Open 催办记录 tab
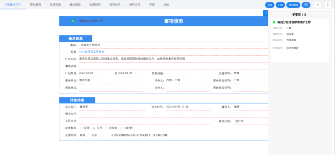Viewport: 335px width, 155px height. point(75,5)
